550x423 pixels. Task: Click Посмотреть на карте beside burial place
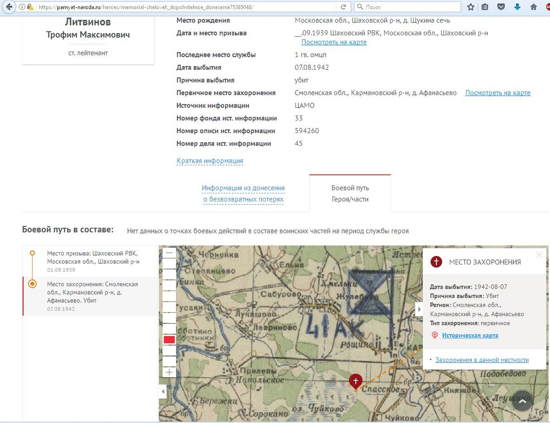pyautogui.click(x=498, y=93)
